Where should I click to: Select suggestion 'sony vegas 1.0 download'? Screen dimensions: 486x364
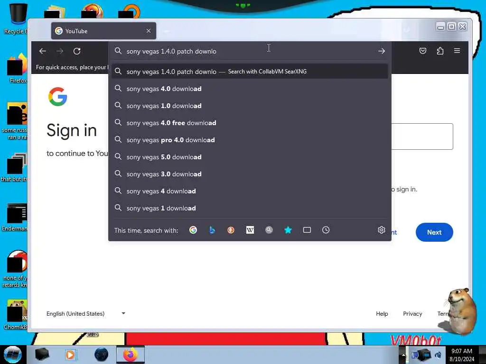[x=250, y=106]
